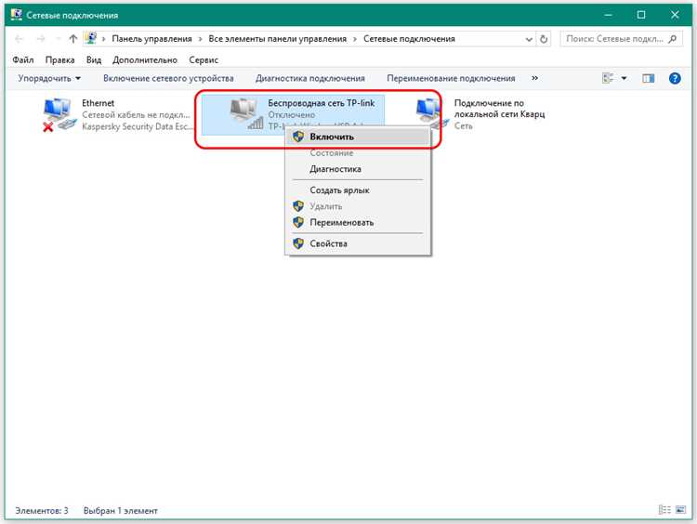The image size is (697, 524).
Task: Show more toolbar commands chevron
Action: [534, 78]
